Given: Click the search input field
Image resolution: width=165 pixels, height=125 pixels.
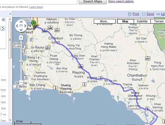Looking at the screenshot, I should (38, 2).
